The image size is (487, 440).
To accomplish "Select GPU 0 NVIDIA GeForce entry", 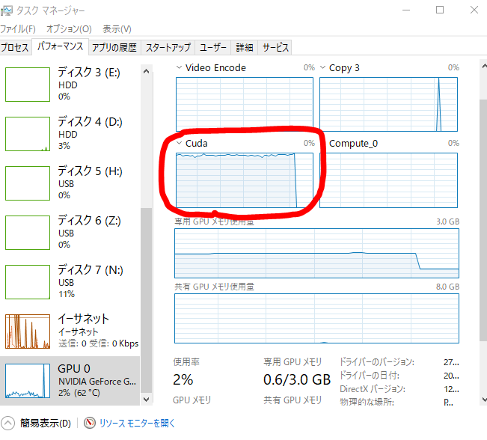I will (70, 381).
